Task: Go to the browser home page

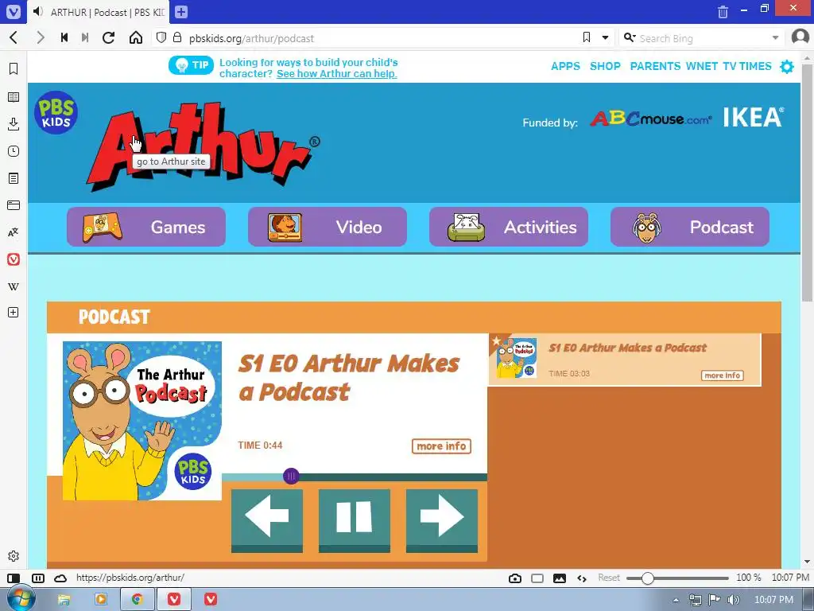Action: click(135, 37)
